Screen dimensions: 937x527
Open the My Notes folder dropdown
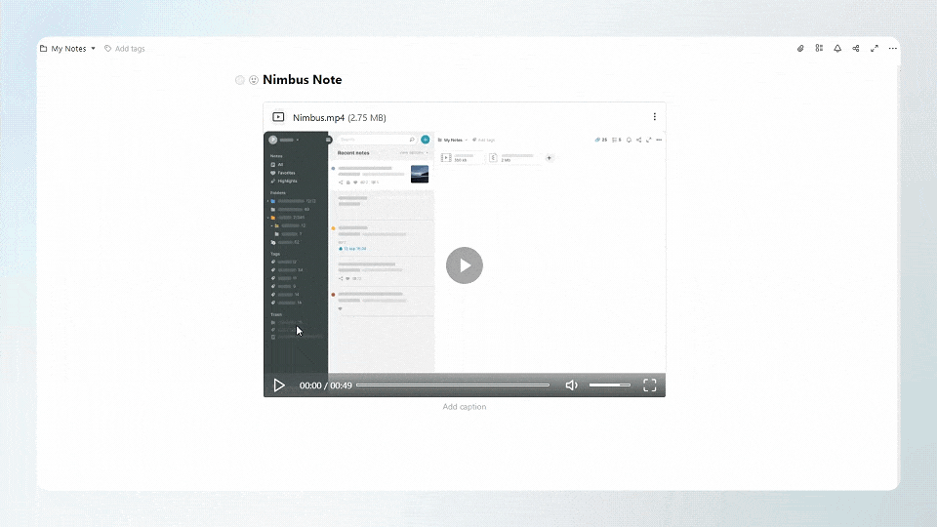[67, 49]
